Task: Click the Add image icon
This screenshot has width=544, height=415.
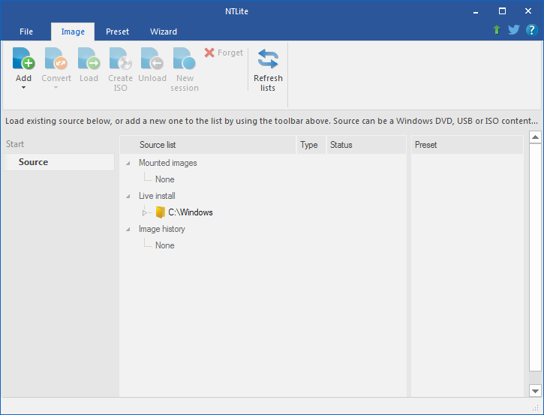Action: tap(23, 59)
